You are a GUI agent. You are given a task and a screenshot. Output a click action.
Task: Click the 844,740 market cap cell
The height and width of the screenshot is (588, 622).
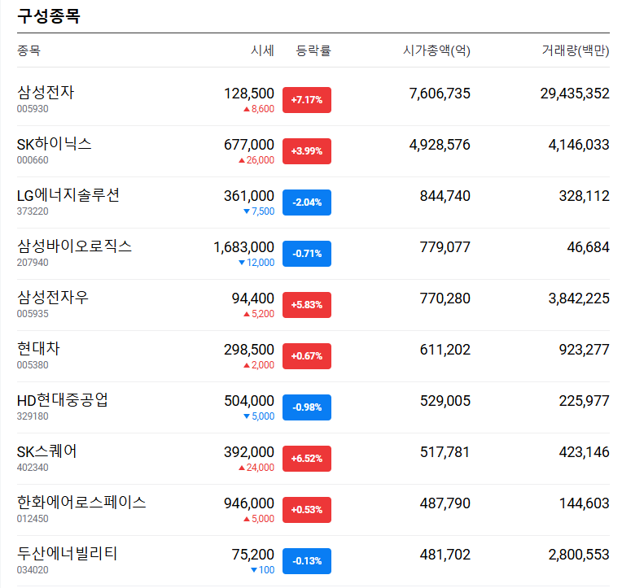[x=445, y=196]
